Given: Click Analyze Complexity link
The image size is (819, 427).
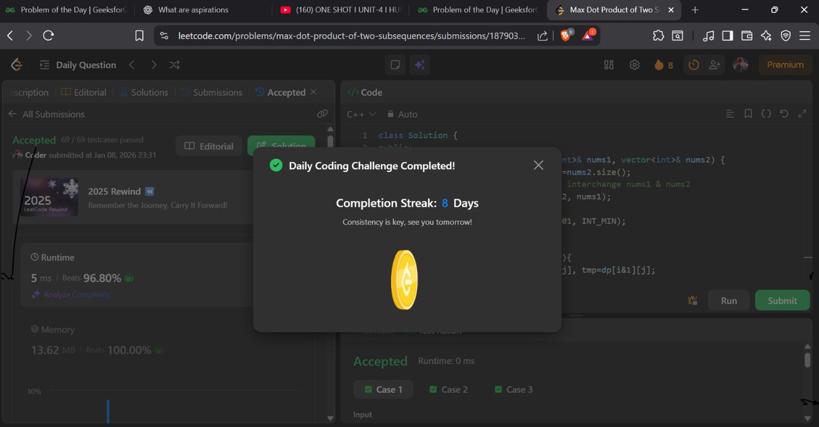Looking at the screenshot, I should (71, 294).
